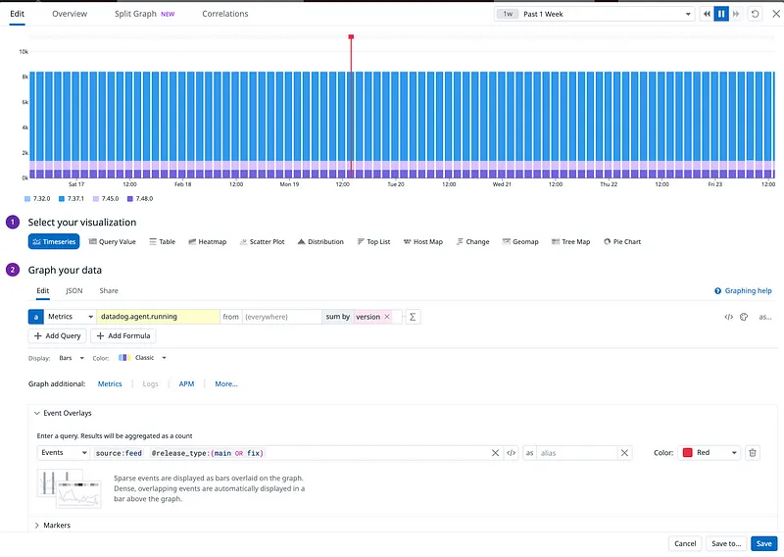Image resolution: width=784 pixels, height=557 pixels.
Task: Click the sigma functions icon
Action: pos(413,317)
